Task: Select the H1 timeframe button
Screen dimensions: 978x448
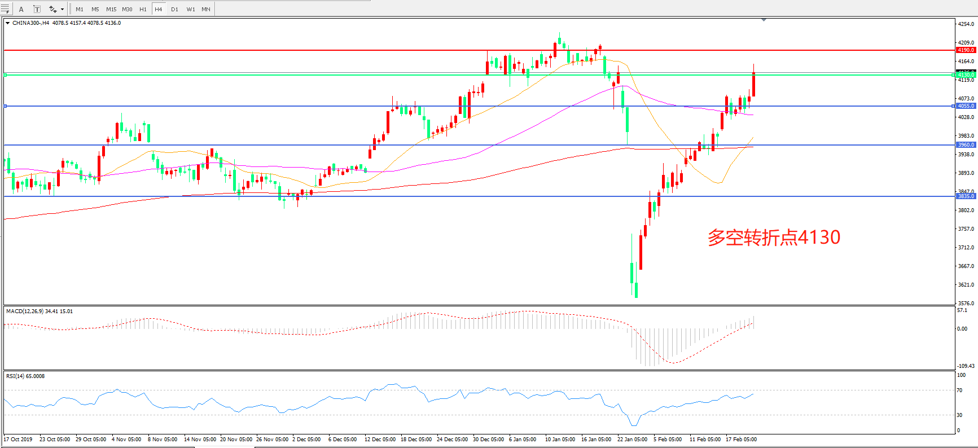Action: click(x=143, y=9)
